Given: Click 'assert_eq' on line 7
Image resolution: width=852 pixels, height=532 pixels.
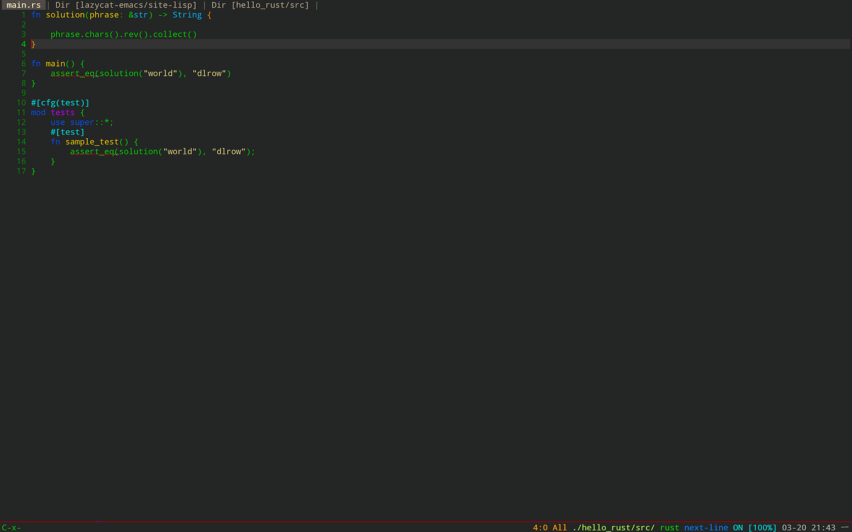Looking at the screenshot, I should (x=72, y=73).
